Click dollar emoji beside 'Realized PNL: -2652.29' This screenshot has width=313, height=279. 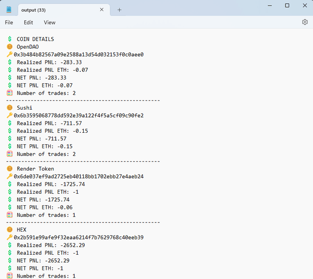(10, 245)
